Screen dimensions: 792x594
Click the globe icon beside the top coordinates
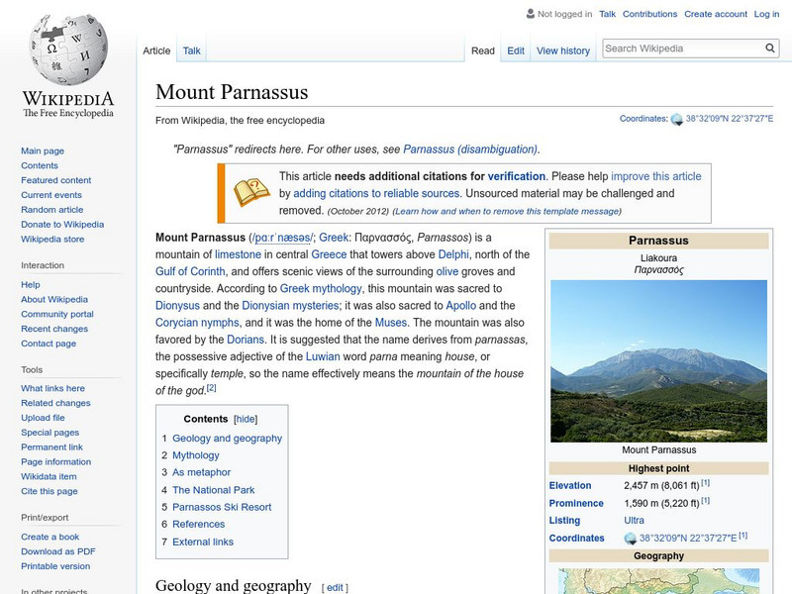pos(677,117)
